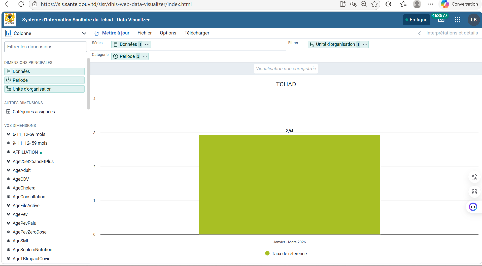Add page to favorites star icon

[374, 4]
